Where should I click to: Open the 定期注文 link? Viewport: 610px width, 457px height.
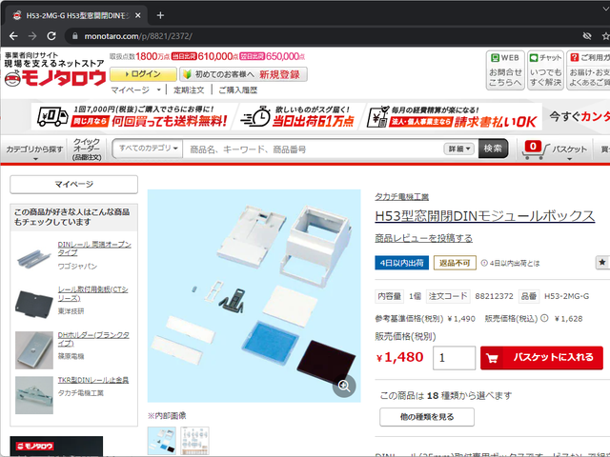[x=189, y=90]
